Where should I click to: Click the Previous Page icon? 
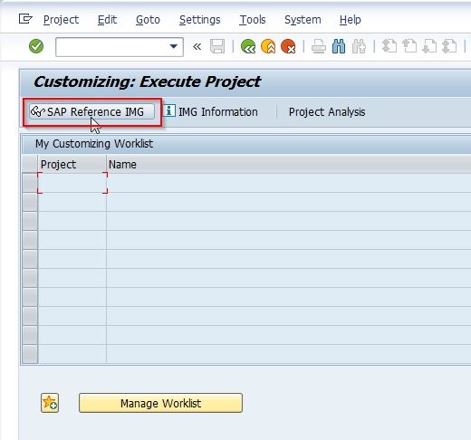click(x=409, y=46)
